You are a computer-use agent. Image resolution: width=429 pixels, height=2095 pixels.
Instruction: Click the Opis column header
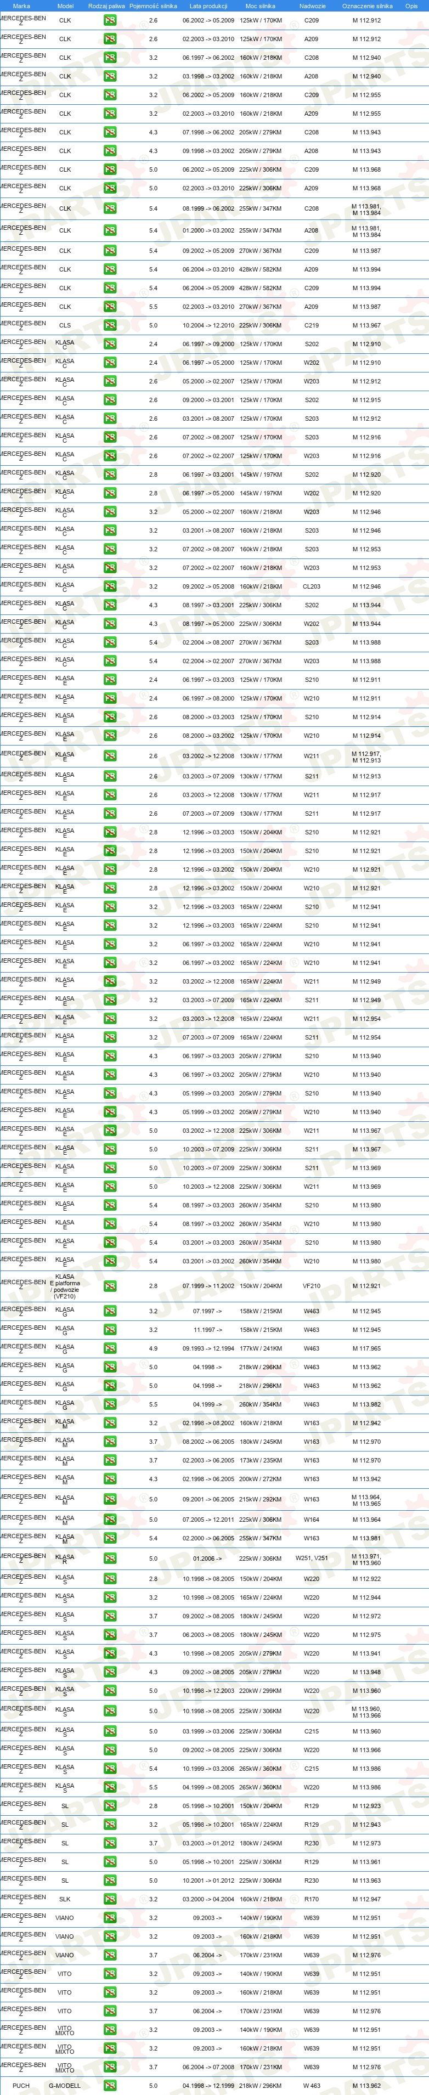pos(412,5)
